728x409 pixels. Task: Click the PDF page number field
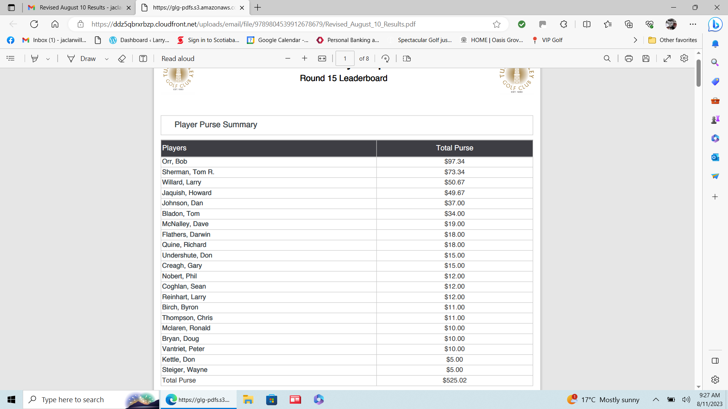345,58
